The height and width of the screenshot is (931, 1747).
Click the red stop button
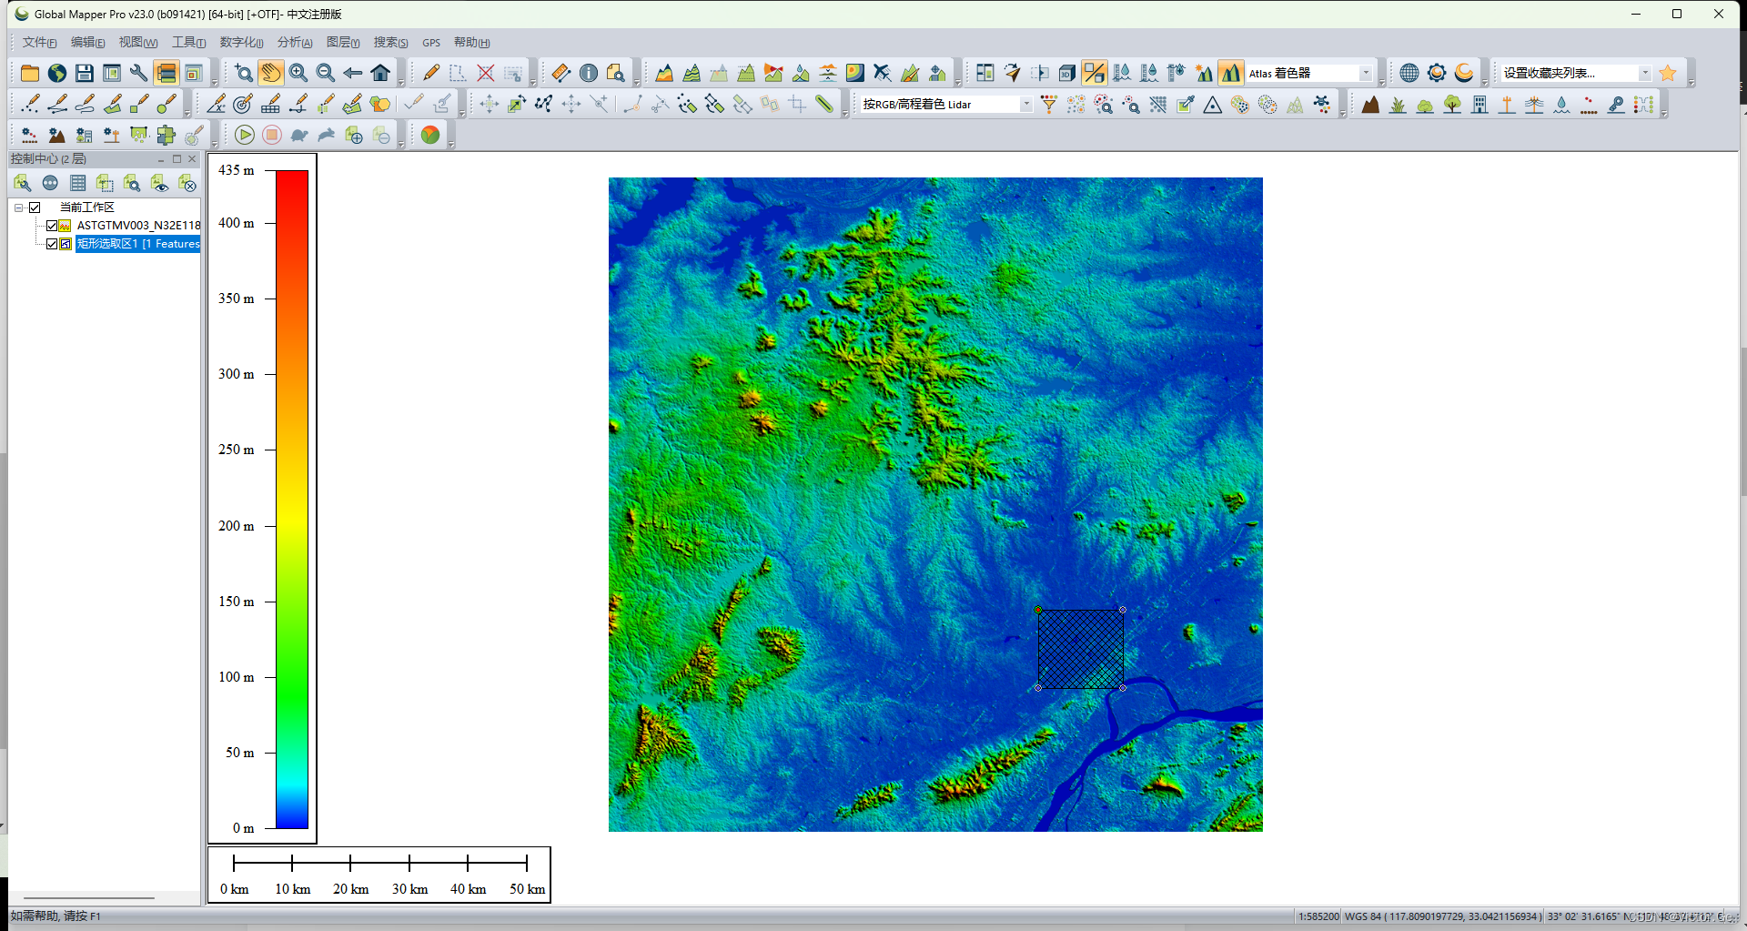pos(272,135)
